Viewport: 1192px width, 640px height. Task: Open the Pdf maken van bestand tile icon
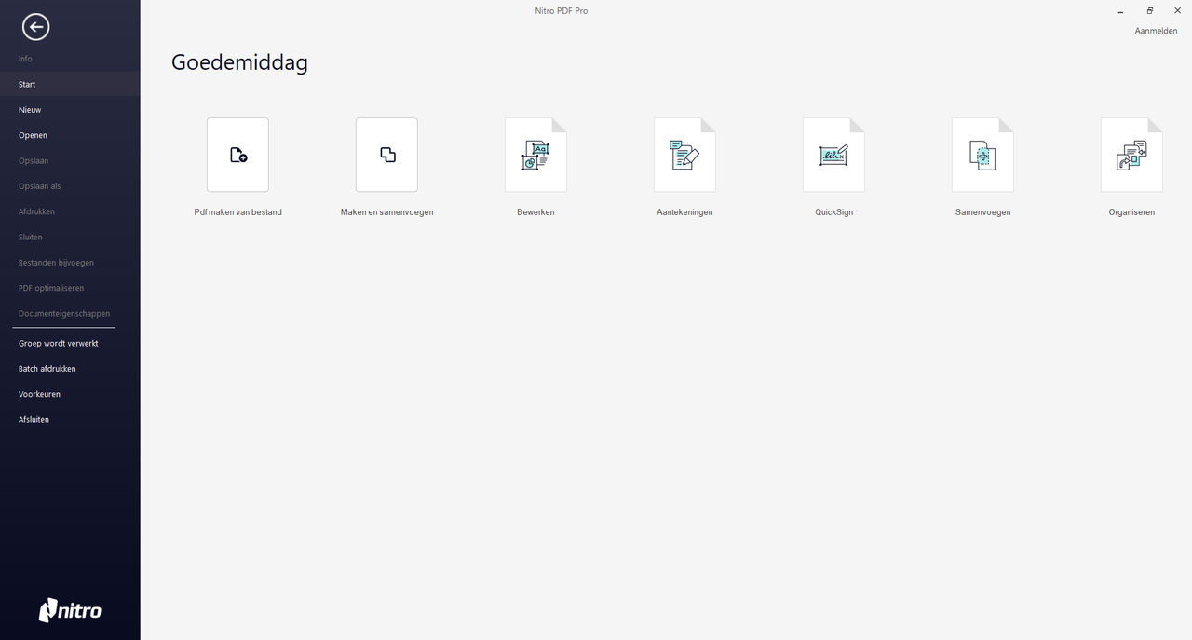(237, 155)
